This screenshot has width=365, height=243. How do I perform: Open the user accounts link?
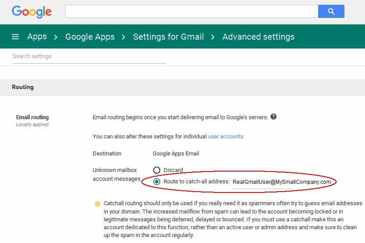[x=225, y=137]
